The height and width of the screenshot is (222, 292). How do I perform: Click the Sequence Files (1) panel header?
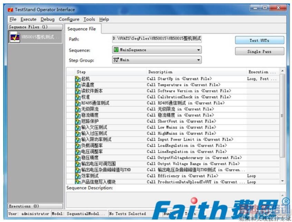click(x=35, y=27)
